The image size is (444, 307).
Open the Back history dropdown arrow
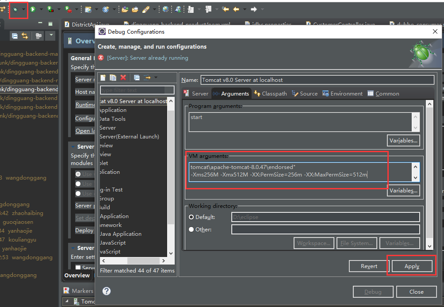[x=245, y=10]
